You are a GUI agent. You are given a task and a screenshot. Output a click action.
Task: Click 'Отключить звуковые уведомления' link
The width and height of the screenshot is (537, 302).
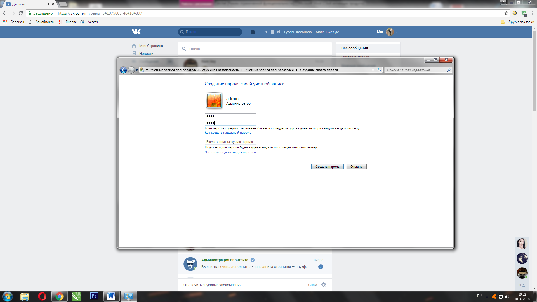[x=212, y=285]
